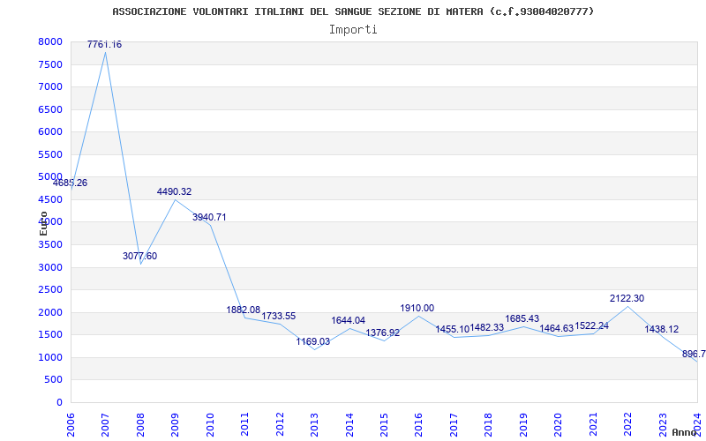
Task: Click the Importi subtitle
Action: pyautogui.click(x=353, y=29)
